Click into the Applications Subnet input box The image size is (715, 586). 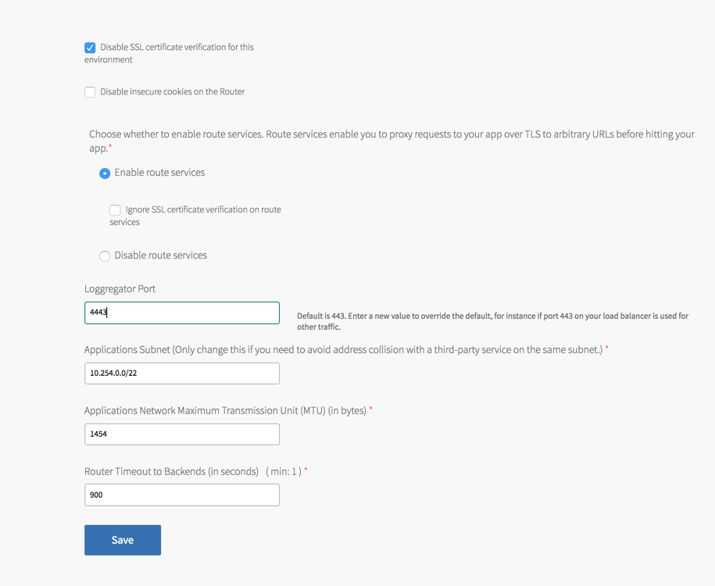181,373
